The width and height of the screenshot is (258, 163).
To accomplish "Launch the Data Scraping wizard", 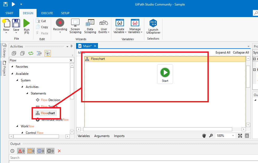I will (x=90, y=23).
